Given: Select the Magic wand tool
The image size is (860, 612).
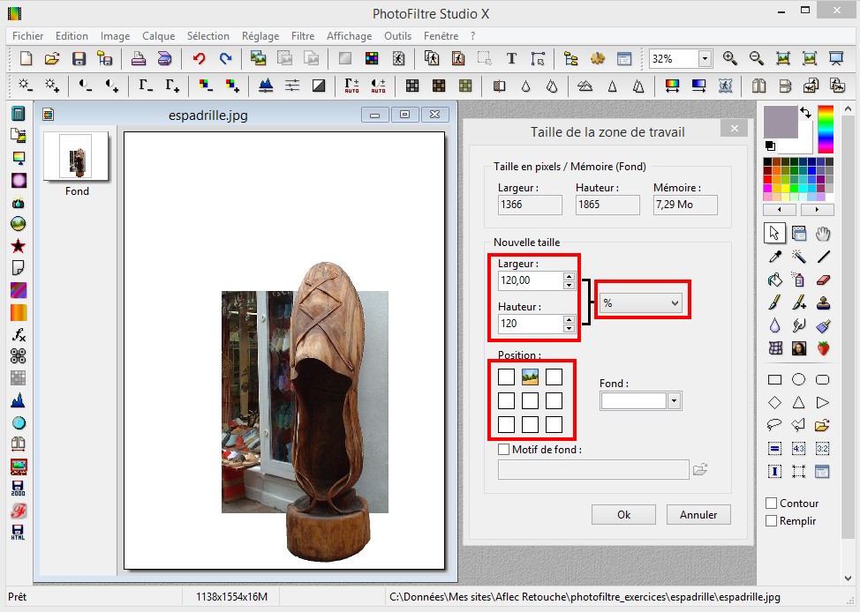Looking at the screenshot, I should pos(798,257).
